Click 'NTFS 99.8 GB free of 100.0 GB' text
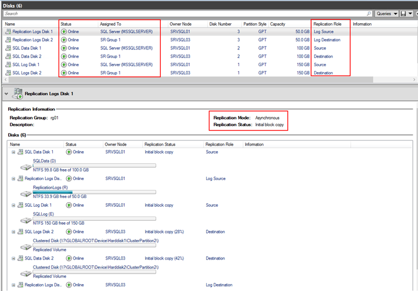418x291 pixels. pos(61,170)
